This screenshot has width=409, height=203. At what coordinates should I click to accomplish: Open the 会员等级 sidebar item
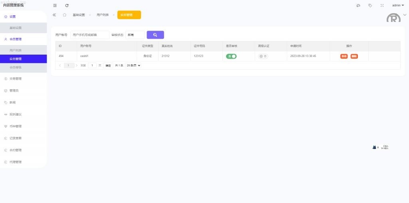[16, 67]
